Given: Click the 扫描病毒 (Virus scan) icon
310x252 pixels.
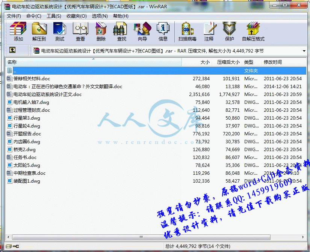Looking at the screenshot, I should pyautogui.click(x=188, y=28).
